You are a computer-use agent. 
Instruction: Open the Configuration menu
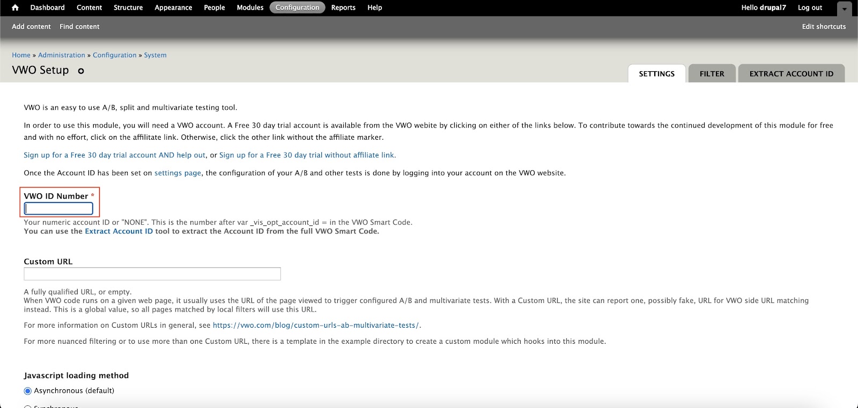(297, 7)
